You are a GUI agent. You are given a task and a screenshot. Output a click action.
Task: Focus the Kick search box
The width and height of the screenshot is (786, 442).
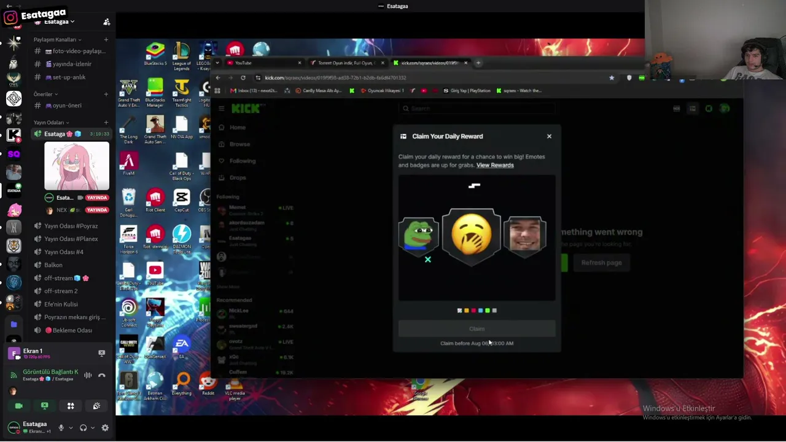[x=477, y=109]
